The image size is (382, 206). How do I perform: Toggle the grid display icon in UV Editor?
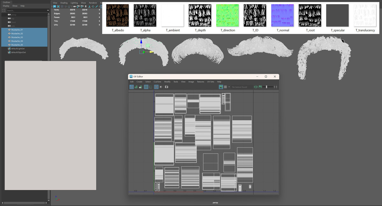146,87
